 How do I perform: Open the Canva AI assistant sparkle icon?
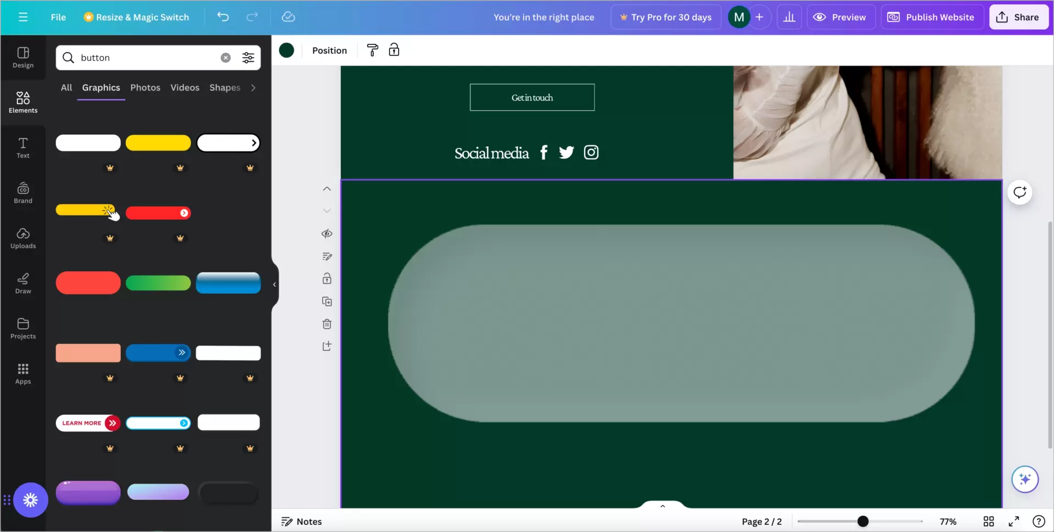pyautogui.click(x=1025, y=479)
